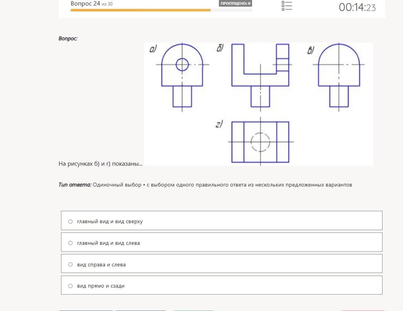Open the question list icon
The width and height of the screenshot is (403, 311).
point(287,6)
